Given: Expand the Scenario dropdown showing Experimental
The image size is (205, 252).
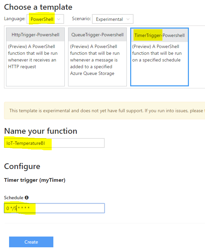Looking at the screenshot, I should point(112,19).
